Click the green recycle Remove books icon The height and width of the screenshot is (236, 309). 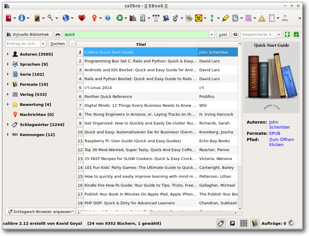coord(120,18)
